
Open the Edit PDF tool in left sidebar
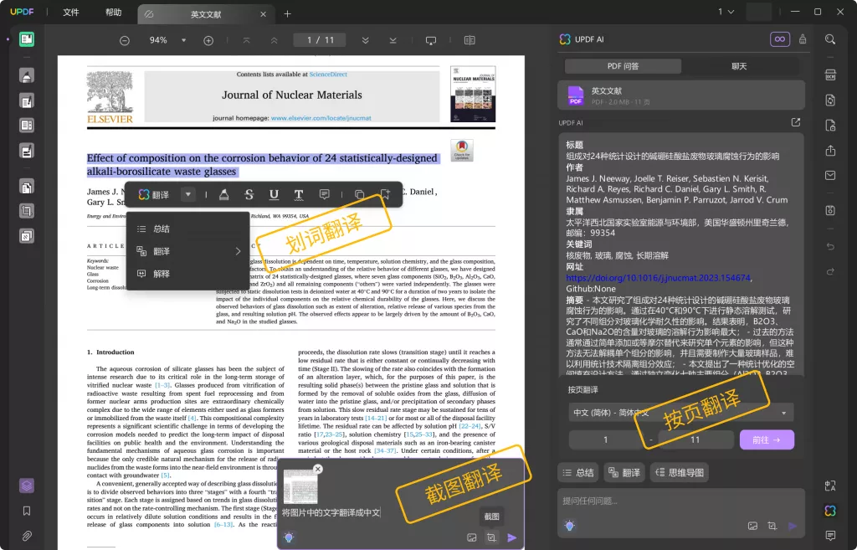26,100
